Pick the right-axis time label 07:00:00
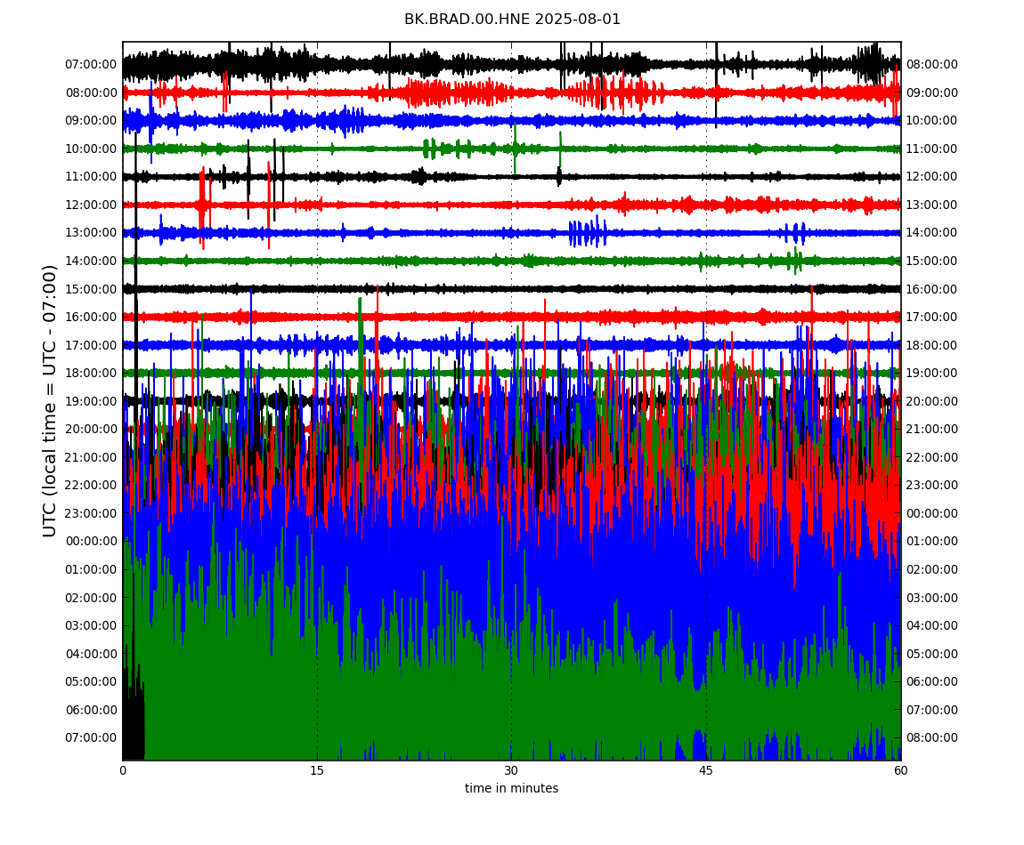 (932, 710)
